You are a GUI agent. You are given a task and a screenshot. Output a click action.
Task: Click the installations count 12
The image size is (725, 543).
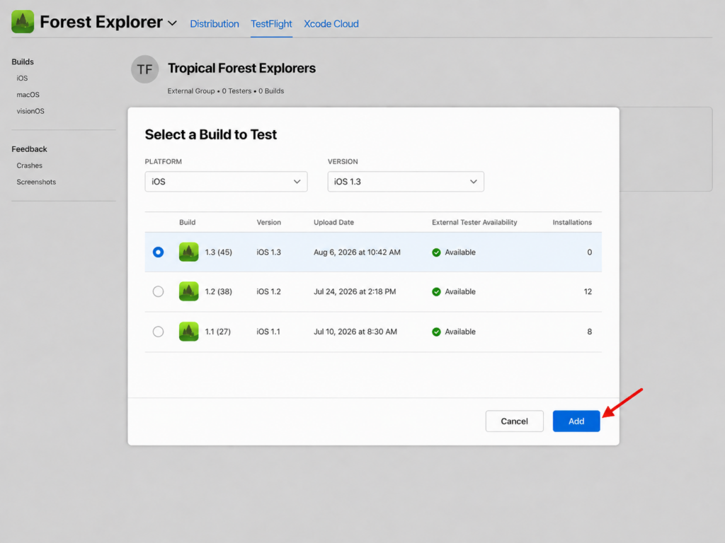[x=588, y=291]
